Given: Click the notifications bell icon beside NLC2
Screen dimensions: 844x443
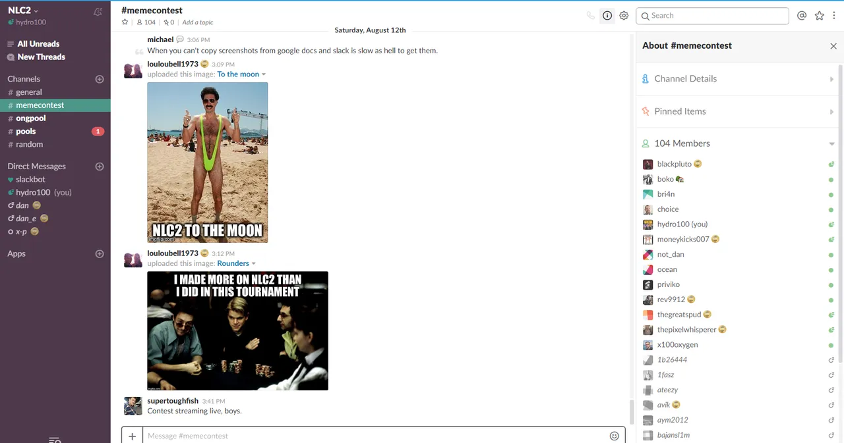Looking at the screenshot, I should [x=98, y=11].
